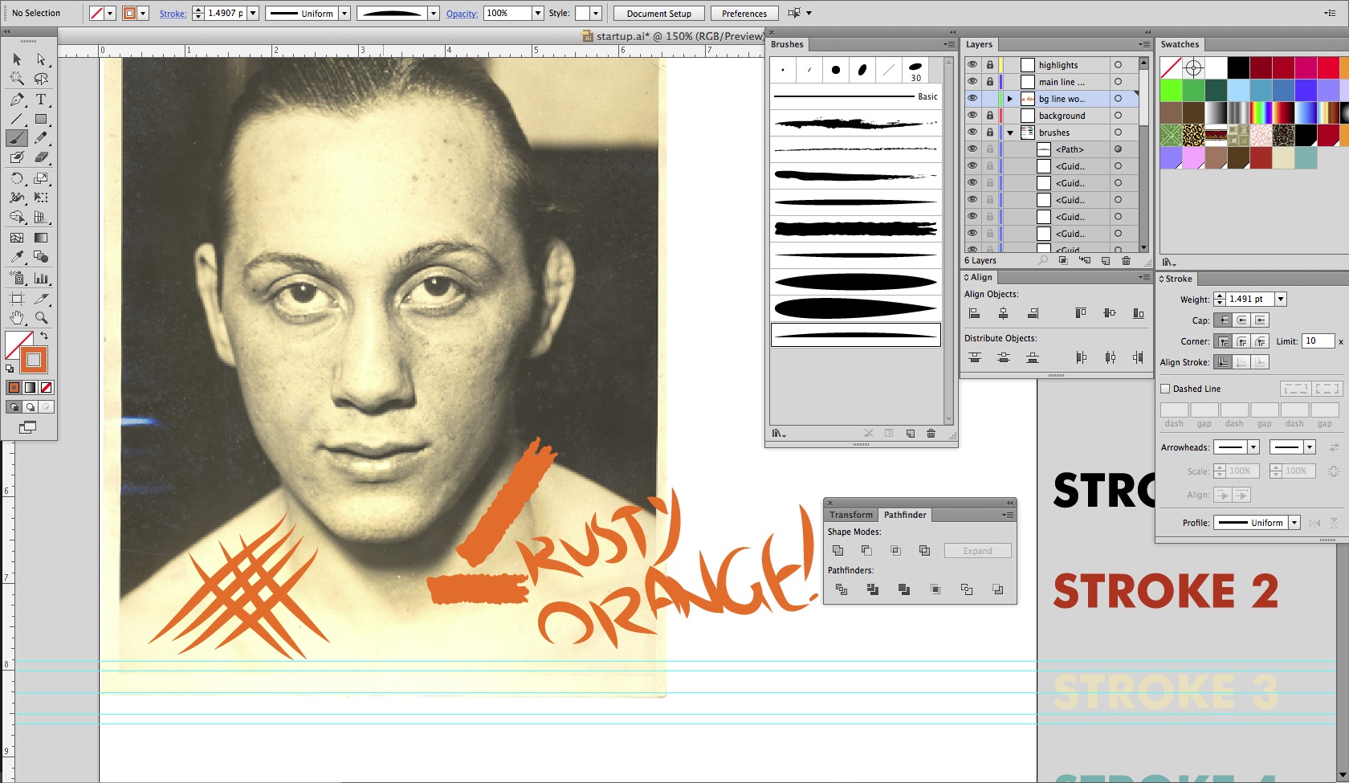Toggle visibility of the <Path> sublayer

[x=972, y=149]
